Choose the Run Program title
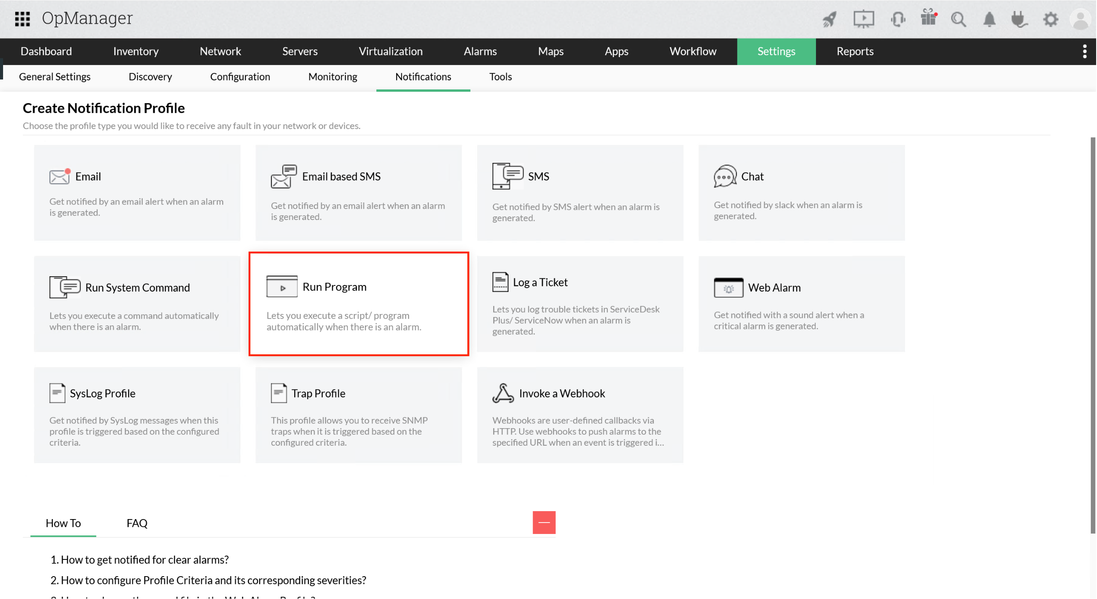This screenshot has height=599, width=1097. pos(335,287)
